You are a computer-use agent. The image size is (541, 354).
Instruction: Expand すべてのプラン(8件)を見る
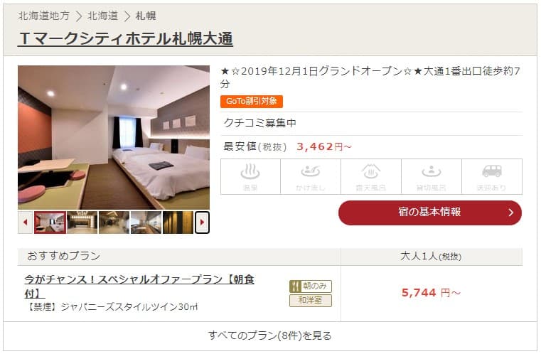pos(270,336)
